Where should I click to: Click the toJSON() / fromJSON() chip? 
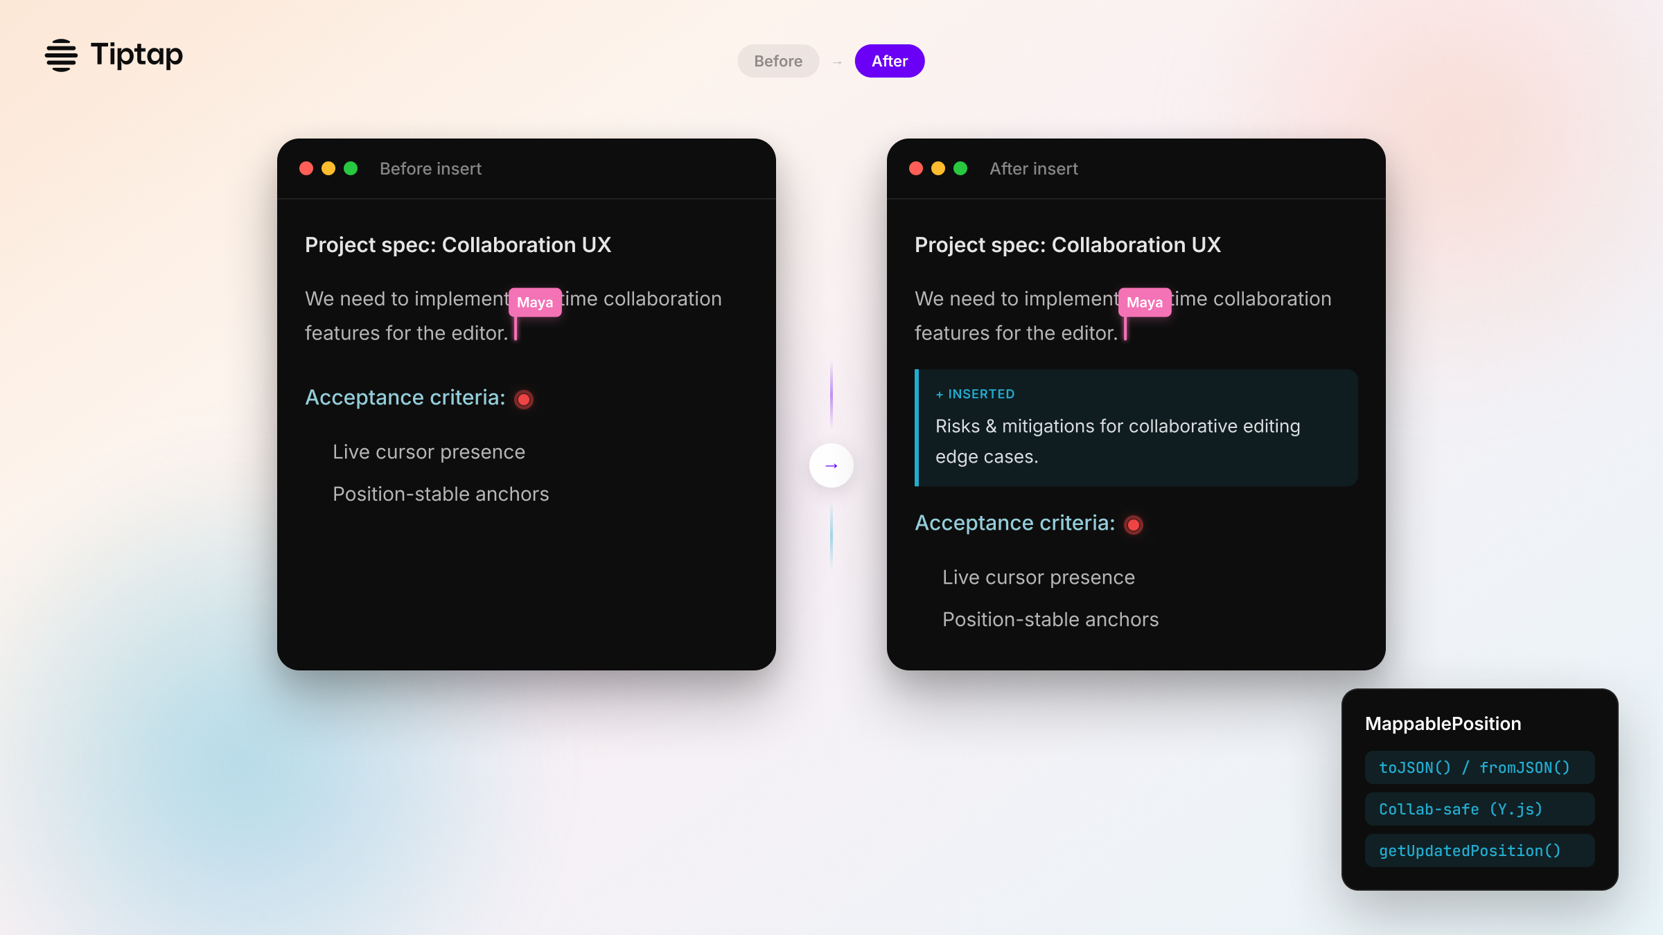1480,767
